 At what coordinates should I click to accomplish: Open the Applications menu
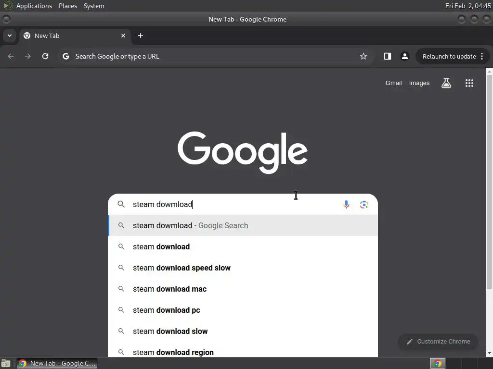34,6
